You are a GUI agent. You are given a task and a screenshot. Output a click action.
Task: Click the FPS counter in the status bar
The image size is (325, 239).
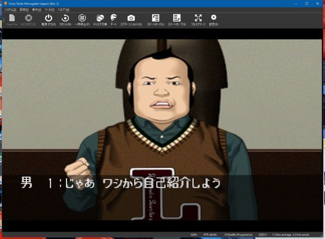point(210,235)
